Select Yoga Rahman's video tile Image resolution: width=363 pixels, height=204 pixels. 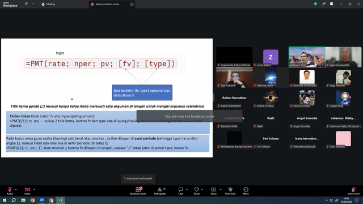[x=343, y=77]
